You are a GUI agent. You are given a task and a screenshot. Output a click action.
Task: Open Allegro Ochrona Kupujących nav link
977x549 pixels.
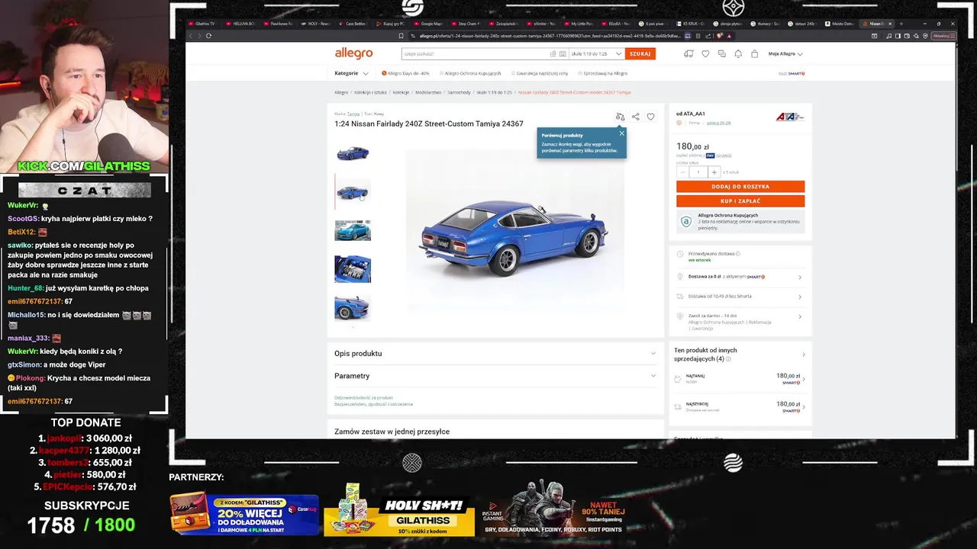pyautogui.click(x=469, y=73)
